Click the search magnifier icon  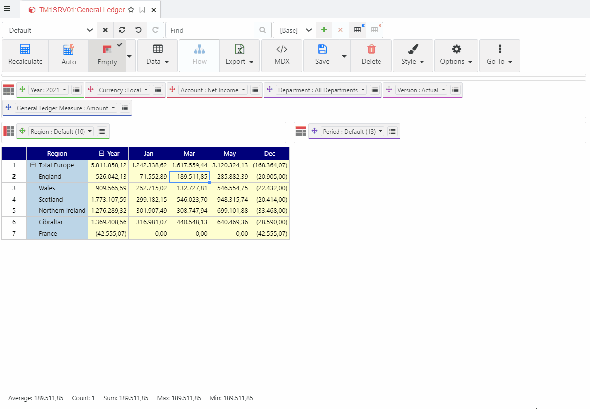263,30
